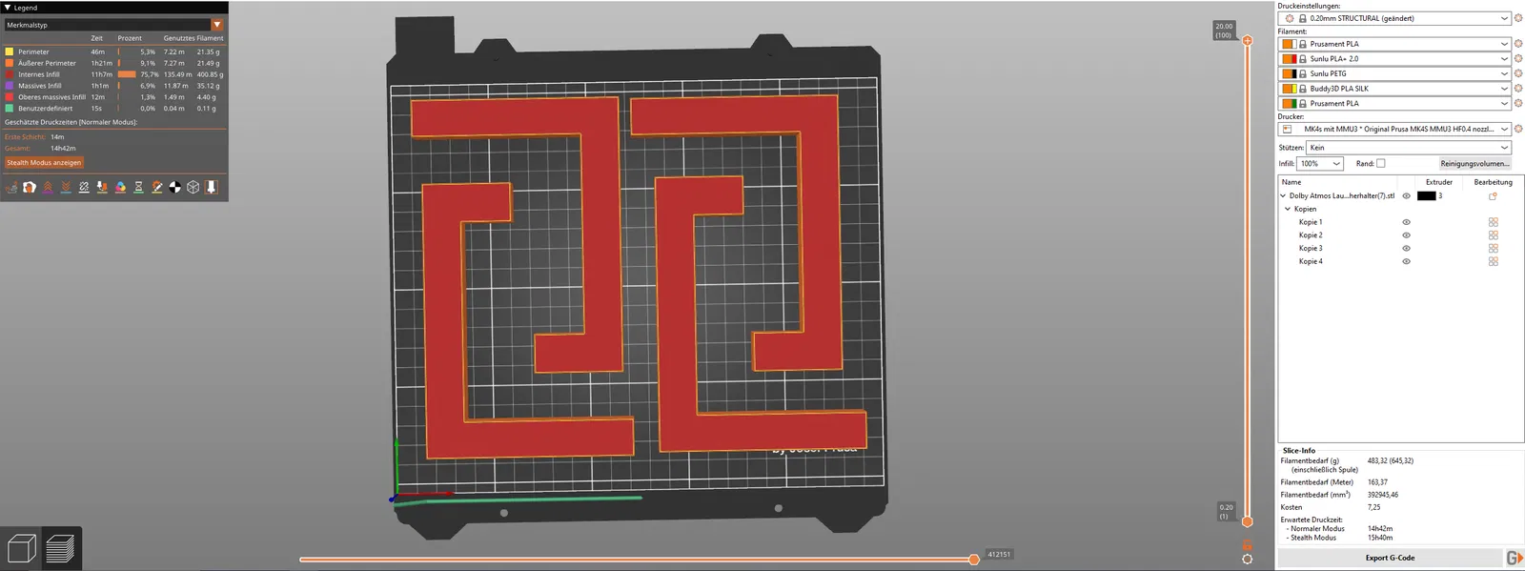The height and width of the screenshot is (571, 1525).
Task: Hide Kopie 2 with eye icon
Action: tap(1406, 235)
